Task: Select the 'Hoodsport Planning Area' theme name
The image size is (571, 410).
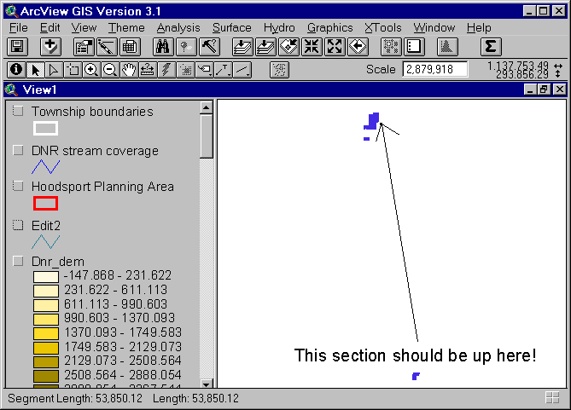Action: (102, 187)
